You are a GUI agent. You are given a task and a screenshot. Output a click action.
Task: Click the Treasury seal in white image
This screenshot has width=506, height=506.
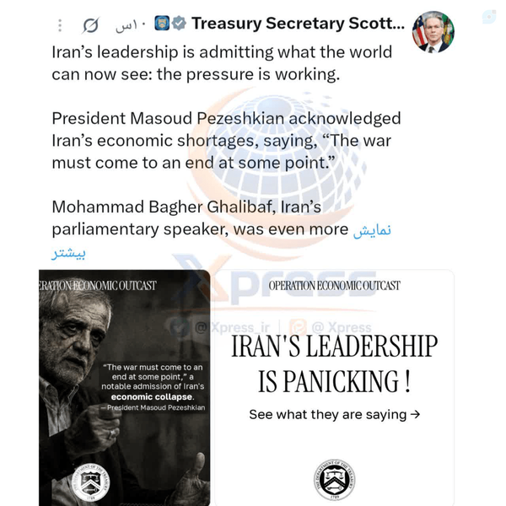(334, 479)
